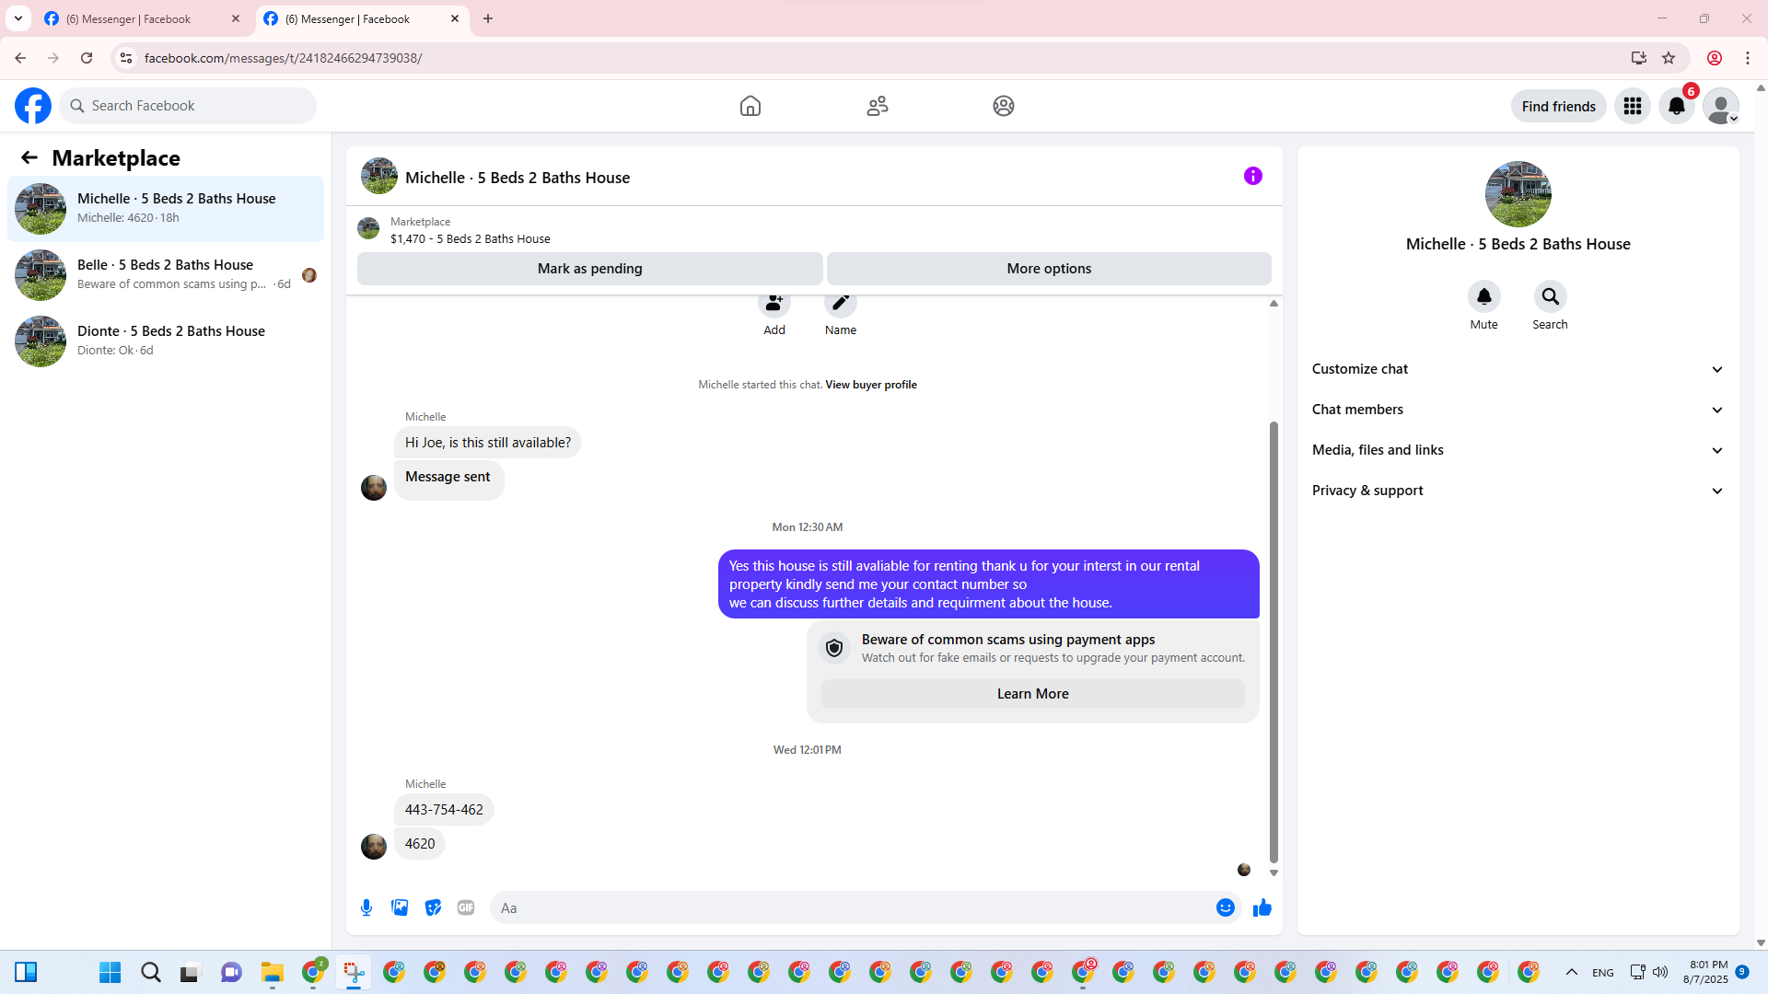This screenshot has width=1768, height=994.
Task: Click Learn More on the scam warning
Action: point(1032,694)
